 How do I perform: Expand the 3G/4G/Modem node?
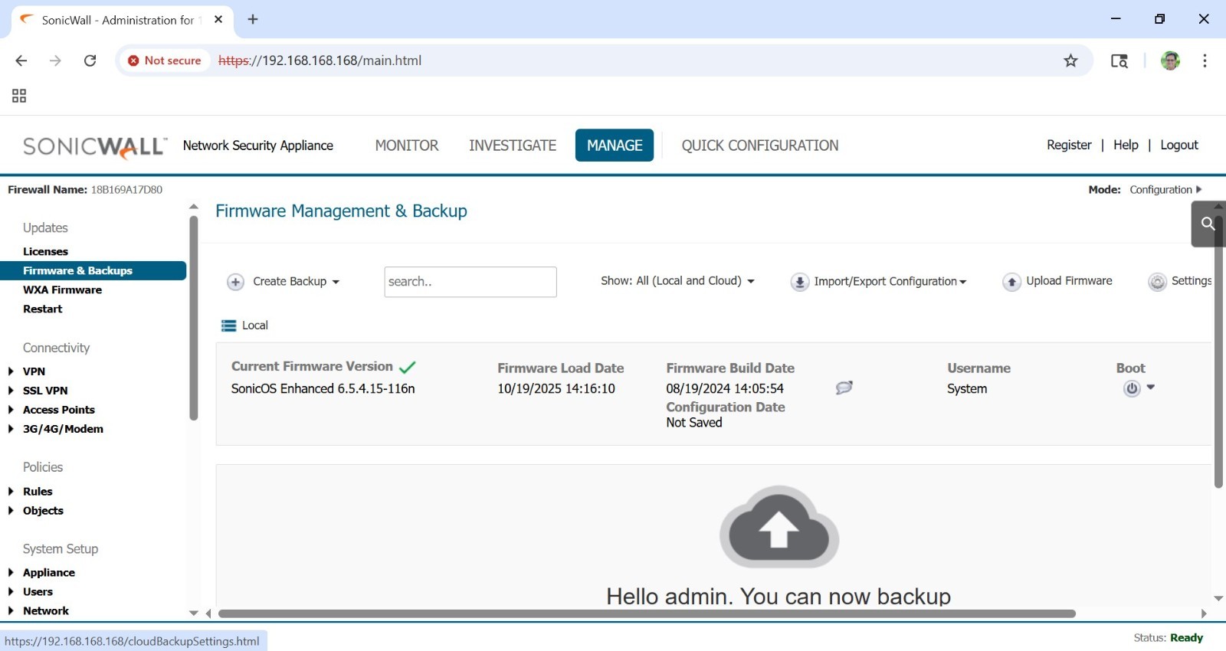point(11,429)
